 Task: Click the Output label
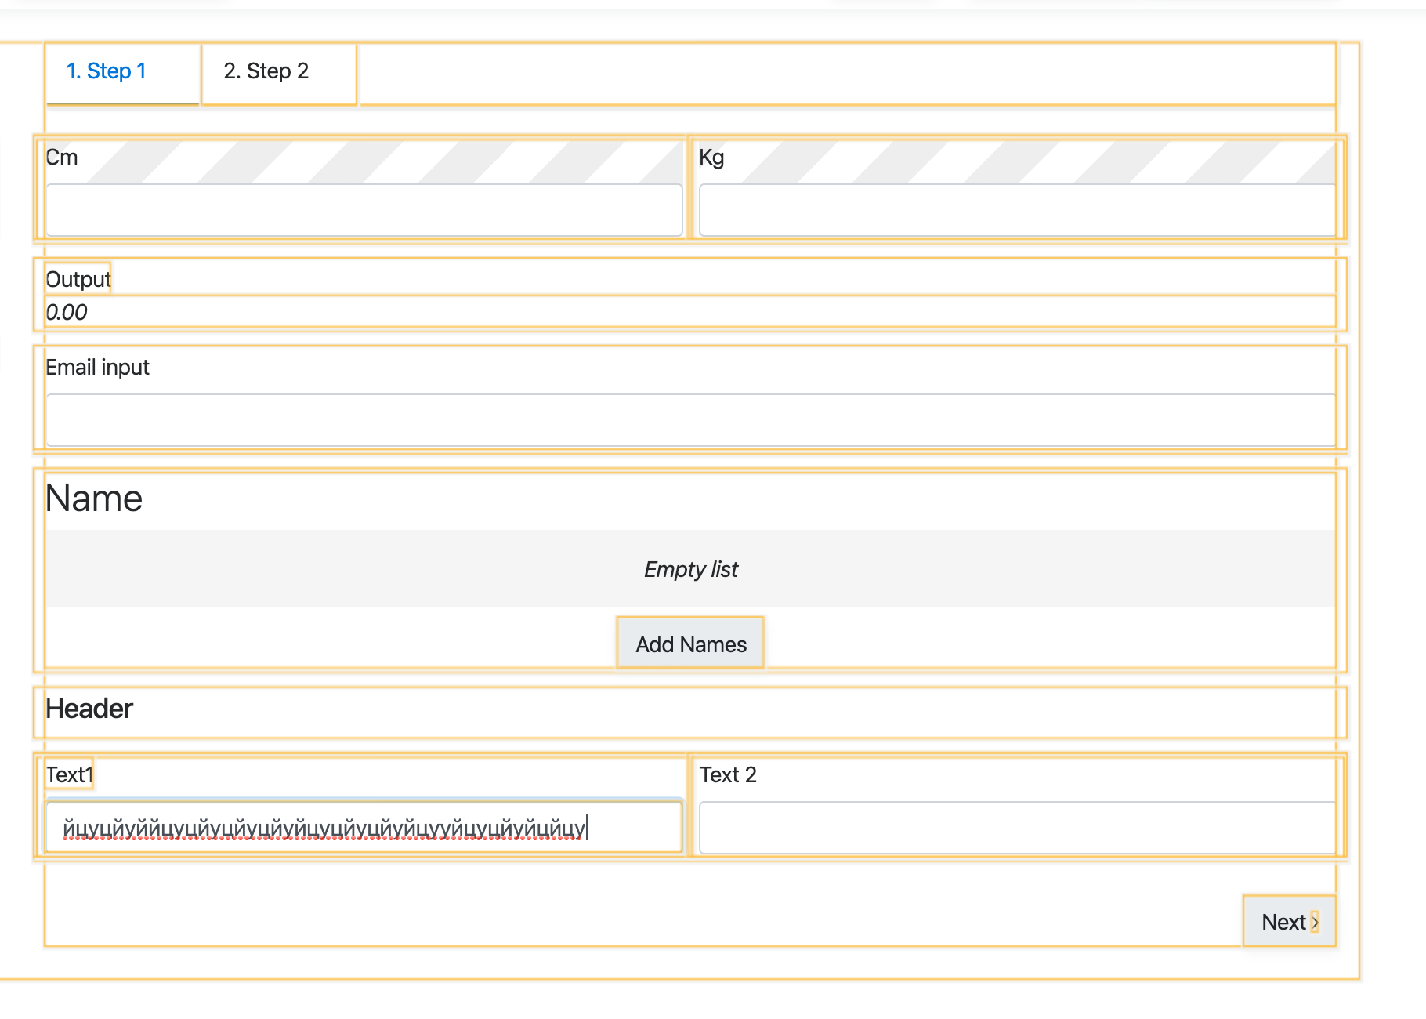tap(78, 278)
